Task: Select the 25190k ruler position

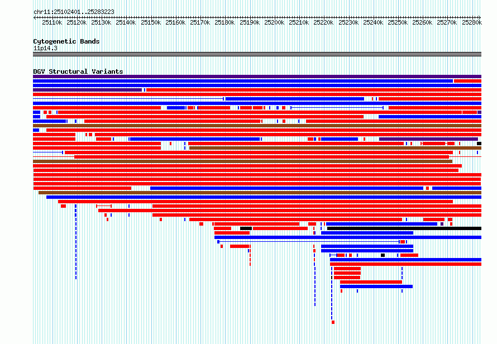Action: 250,22
